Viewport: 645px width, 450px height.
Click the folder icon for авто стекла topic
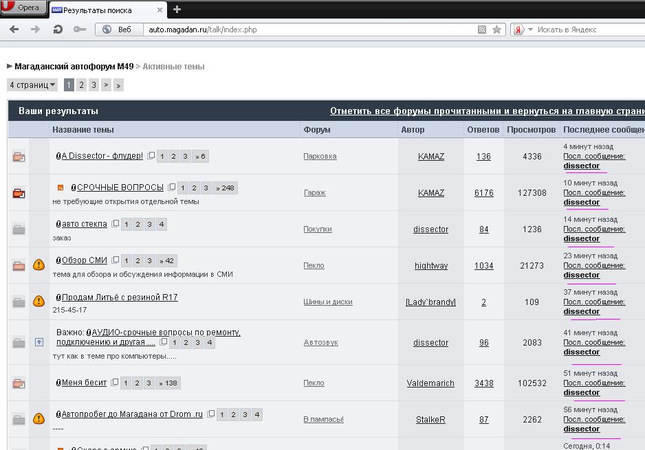pos(19,229)
